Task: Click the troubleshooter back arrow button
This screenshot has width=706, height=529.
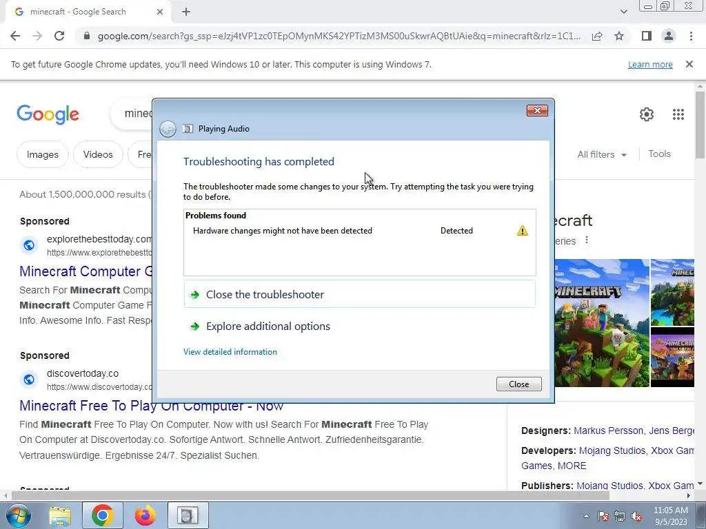Action: [x=168, y=129]
